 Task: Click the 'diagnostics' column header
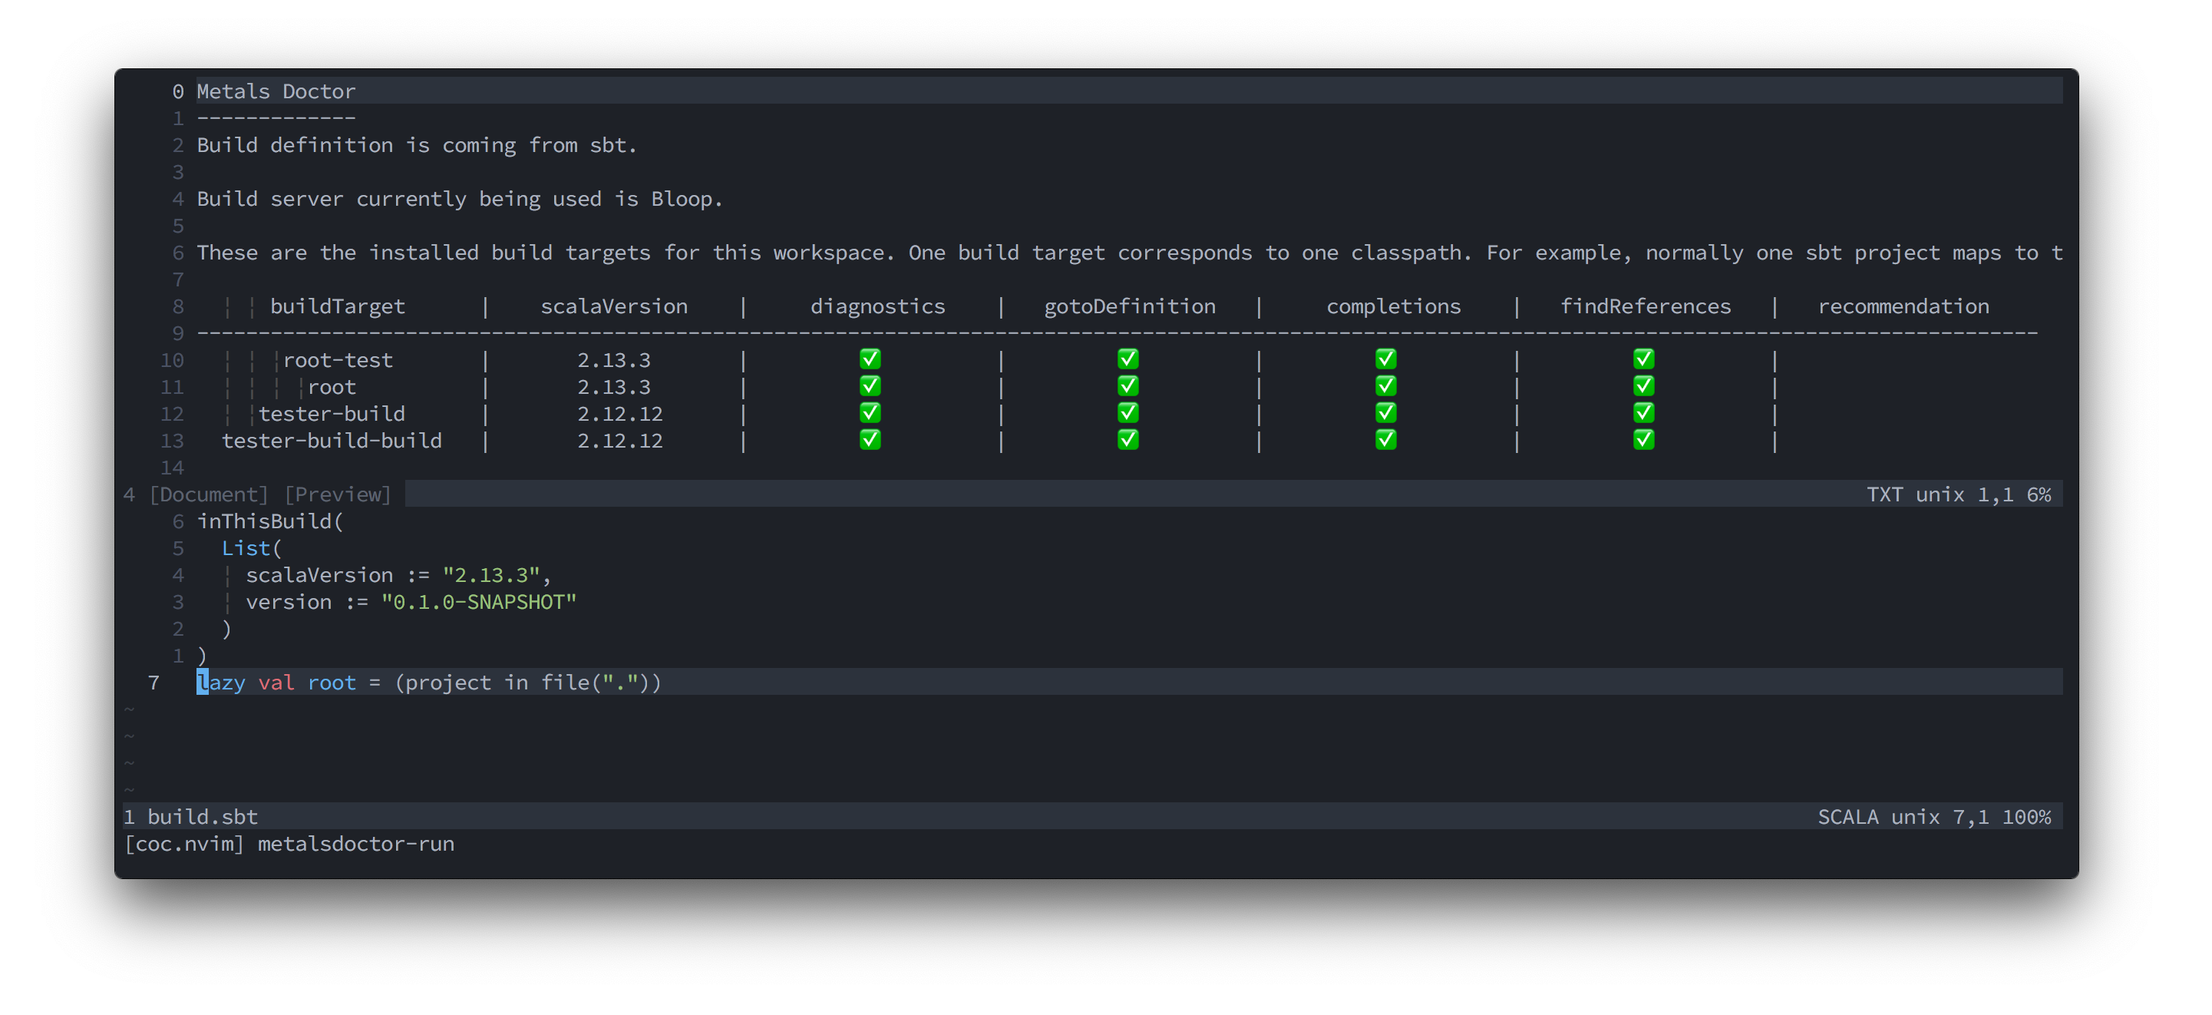[877, 306]
